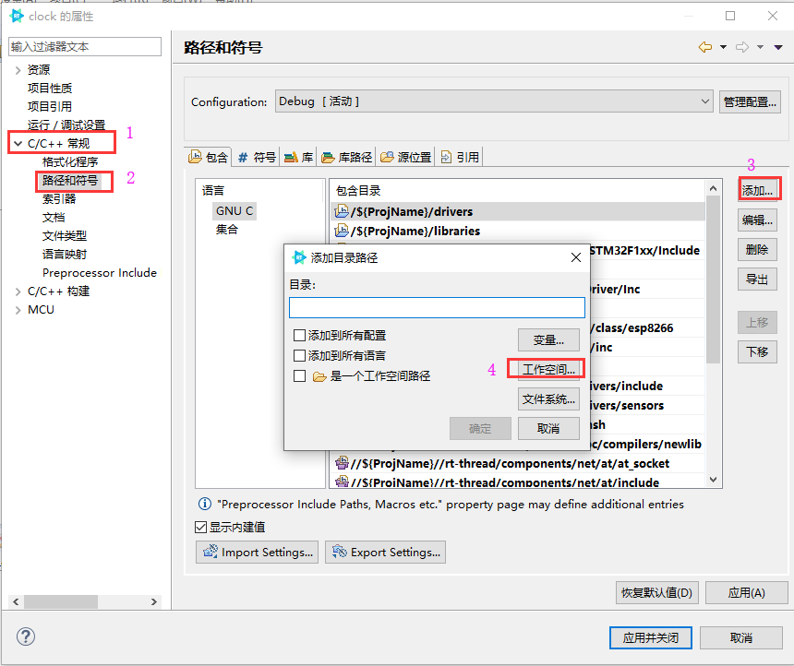
Task: Click the 变量... button in dialog
Action: click(x=548, y=340)
